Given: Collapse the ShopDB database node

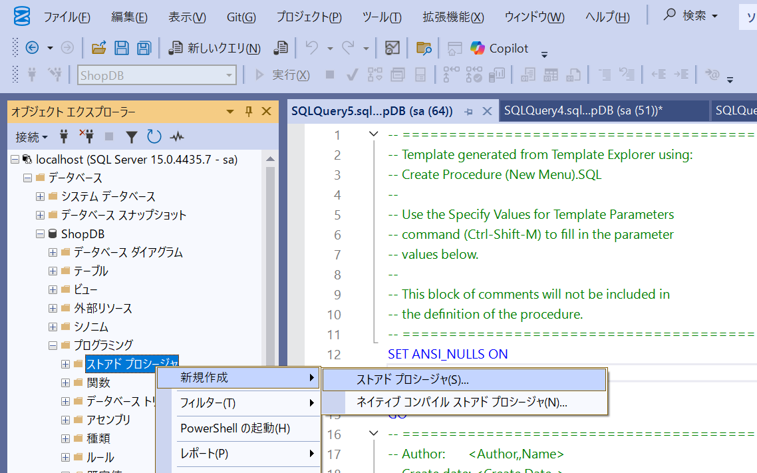Looking at the screenshot, I should coord(40,234).
